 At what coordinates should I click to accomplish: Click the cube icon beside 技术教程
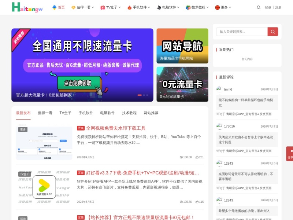click(188, 7)
